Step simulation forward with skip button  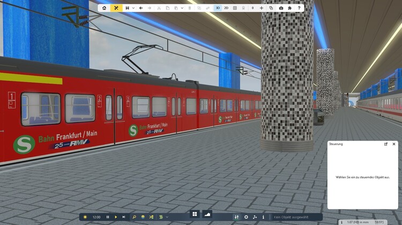[124, 217]
